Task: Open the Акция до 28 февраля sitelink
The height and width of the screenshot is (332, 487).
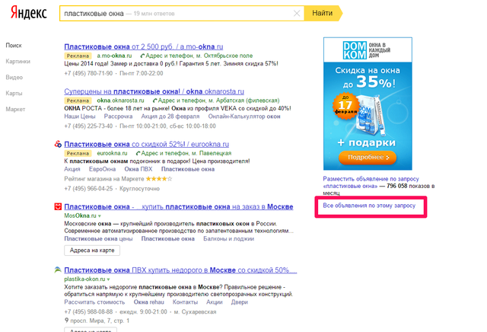Action: [x=170, y=117]
